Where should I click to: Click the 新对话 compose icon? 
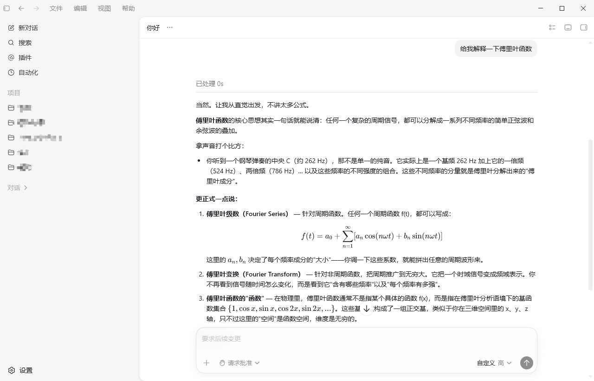tap(11, 28)
